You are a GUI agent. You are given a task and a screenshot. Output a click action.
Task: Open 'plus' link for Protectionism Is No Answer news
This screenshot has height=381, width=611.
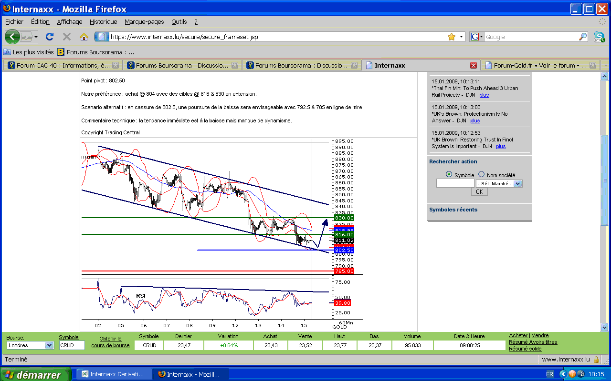475,120
